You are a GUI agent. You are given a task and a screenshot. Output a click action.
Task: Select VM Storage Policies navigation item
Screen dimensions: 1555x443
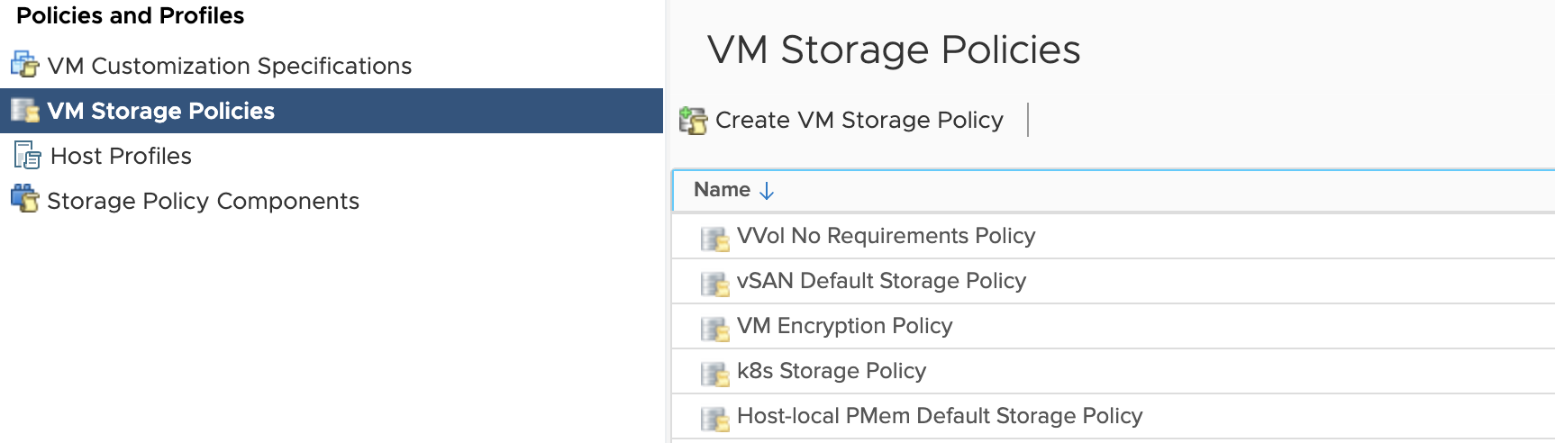pyautogui.click(x=160, y=111)
